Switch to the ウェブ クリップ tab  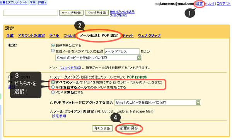point(149,36)
